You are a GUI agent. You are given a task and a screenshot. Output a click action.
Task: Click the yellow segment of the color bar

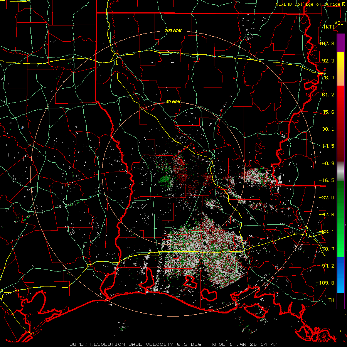[340, 69]
